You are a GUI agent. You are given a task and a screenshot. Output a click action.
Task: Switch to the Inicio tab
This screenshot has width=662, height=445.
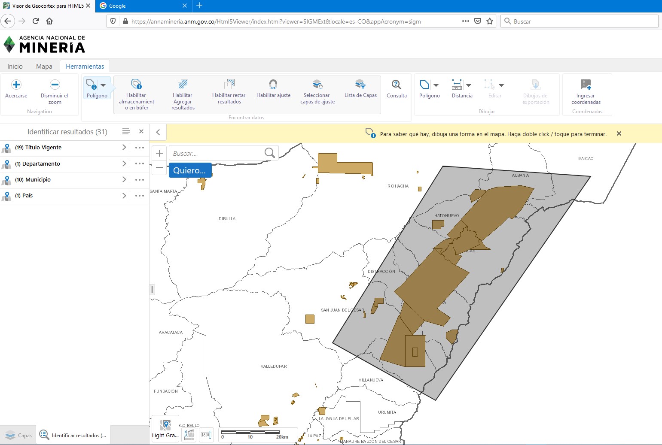tap(15, 66)
